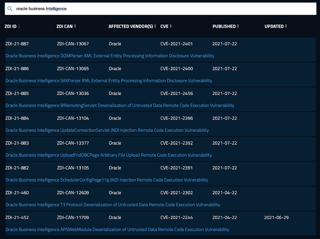This screenshot has width=320, height=239.
Task: Select the ZDI-21-884 cell
Action: click(17, 118)
